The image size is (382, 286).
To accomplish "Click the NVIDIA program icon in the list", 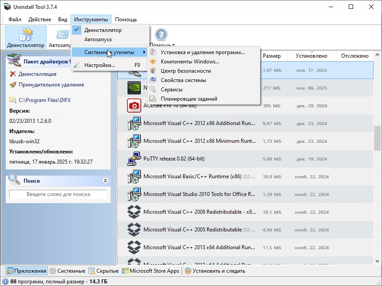I will (x=134, y=88).
